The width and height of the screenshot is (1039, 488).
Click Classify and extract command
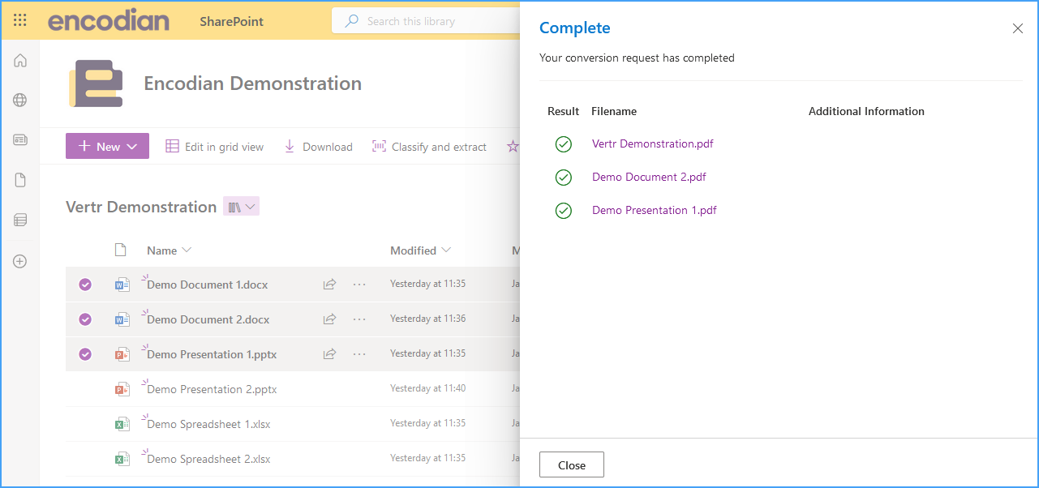(x=429, y=147)
